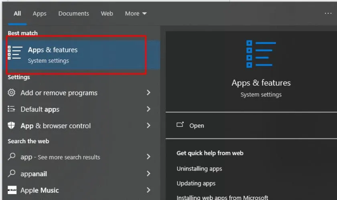
Task: Open Installing web apps from Microsoft link
Action: click(222, 197)
